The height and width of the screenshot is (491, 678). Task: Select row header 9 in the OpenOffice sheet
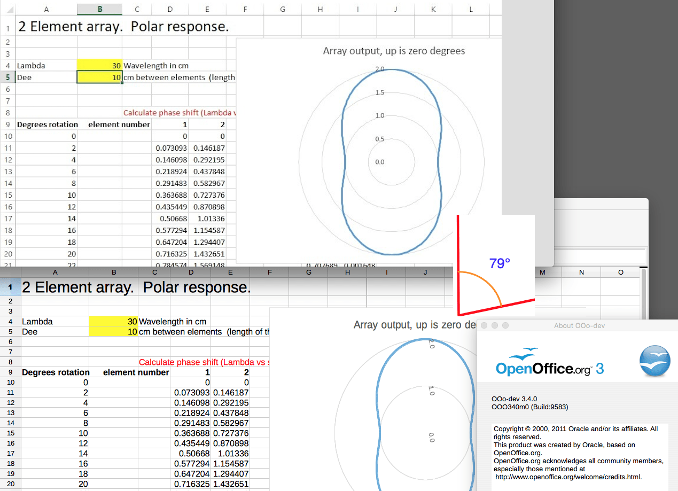[10, 372]
